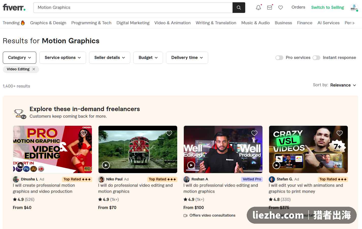This screenshot has height=229, width=362.
Task: Open notifications bell
Action: coord(258,8)
